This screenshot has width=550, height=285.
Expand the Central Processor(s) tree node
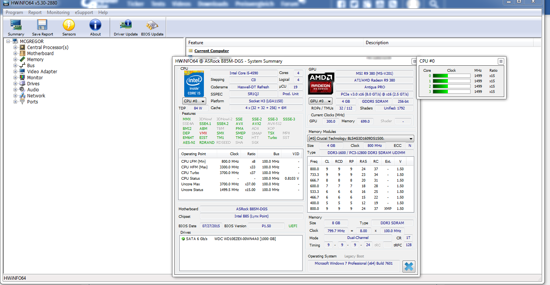tap(16, 48)
